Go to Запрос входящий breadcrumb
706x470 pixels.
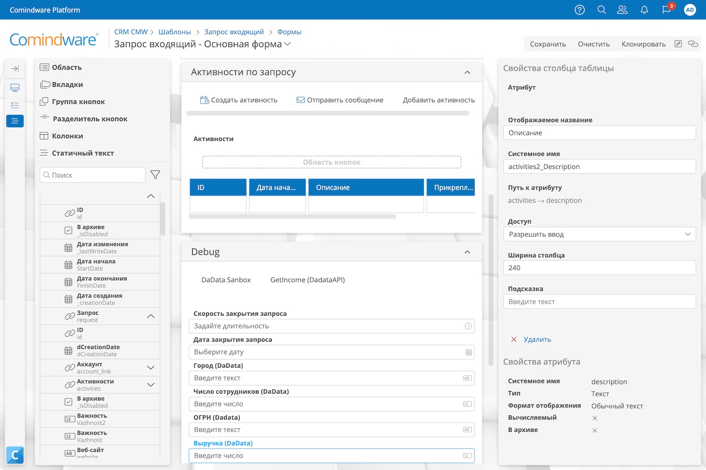point(234,32)
